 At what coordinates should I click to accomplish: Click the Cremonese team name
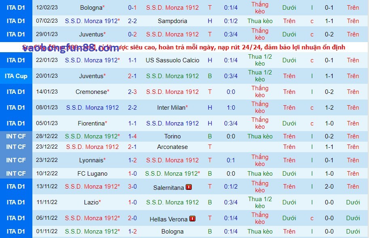(x=91, y=92)
